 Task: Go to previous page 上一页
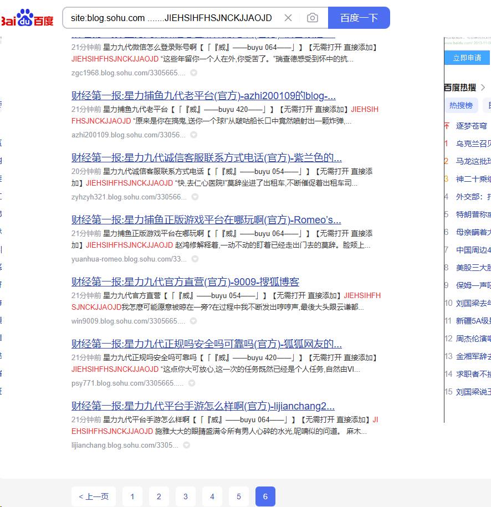click(x=94, y=496)
